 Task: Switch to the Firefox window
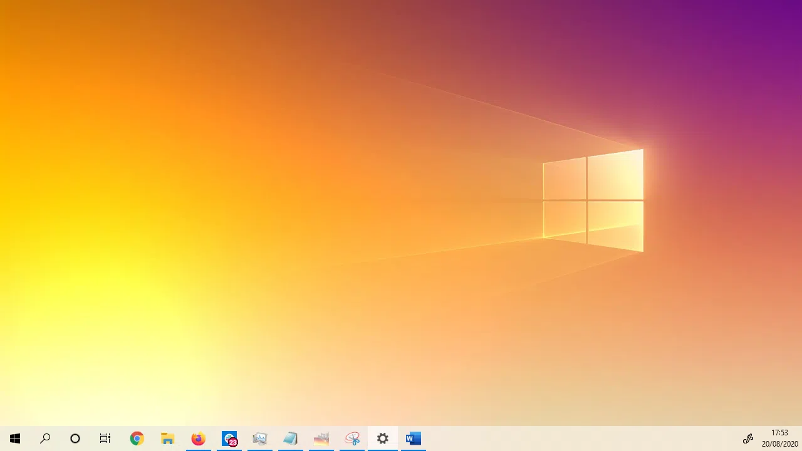coord(198,438)
